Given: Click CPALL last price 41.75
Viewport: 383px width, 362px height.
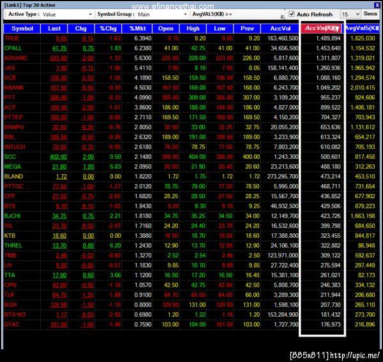Looking at the screenshot, I should point(59,48).
